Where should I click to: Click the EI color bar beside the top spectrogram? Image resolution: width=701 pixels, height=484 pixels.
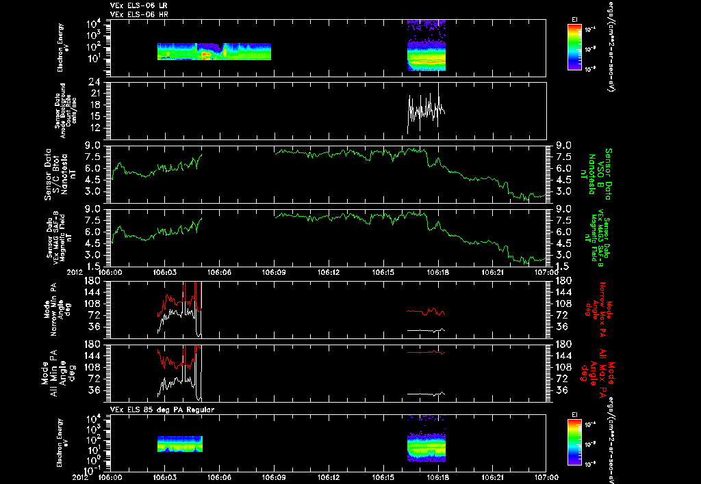(574, 47)
